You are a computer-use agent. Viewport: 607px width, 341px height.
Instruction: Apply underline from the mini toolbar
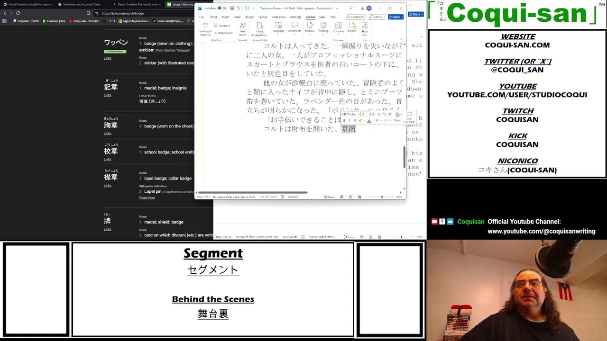tap(354, 121)
